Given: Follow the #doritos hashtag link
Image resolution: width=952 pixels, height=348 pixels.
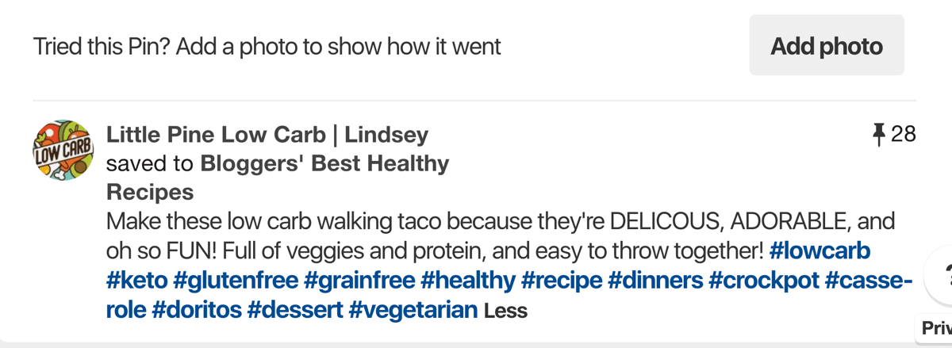Looking at the screenshot, I should tap(196, 309).
